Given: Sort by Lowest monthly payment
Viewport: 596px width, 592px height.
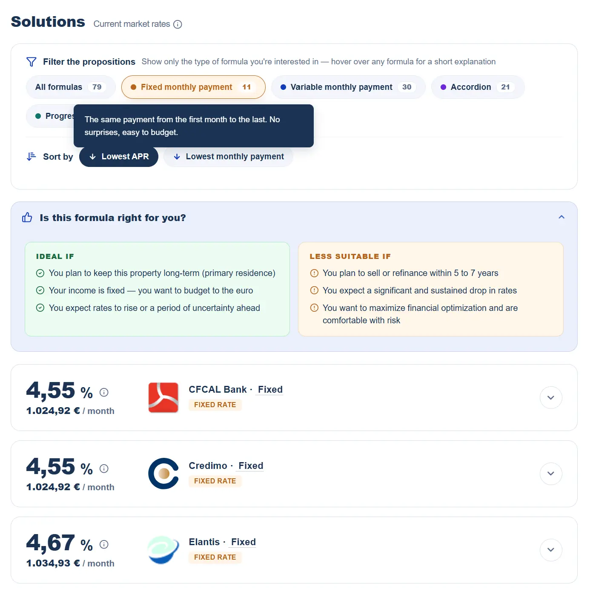Looking at the screenshot, I should pyautogui.click(x=228, y=157).
